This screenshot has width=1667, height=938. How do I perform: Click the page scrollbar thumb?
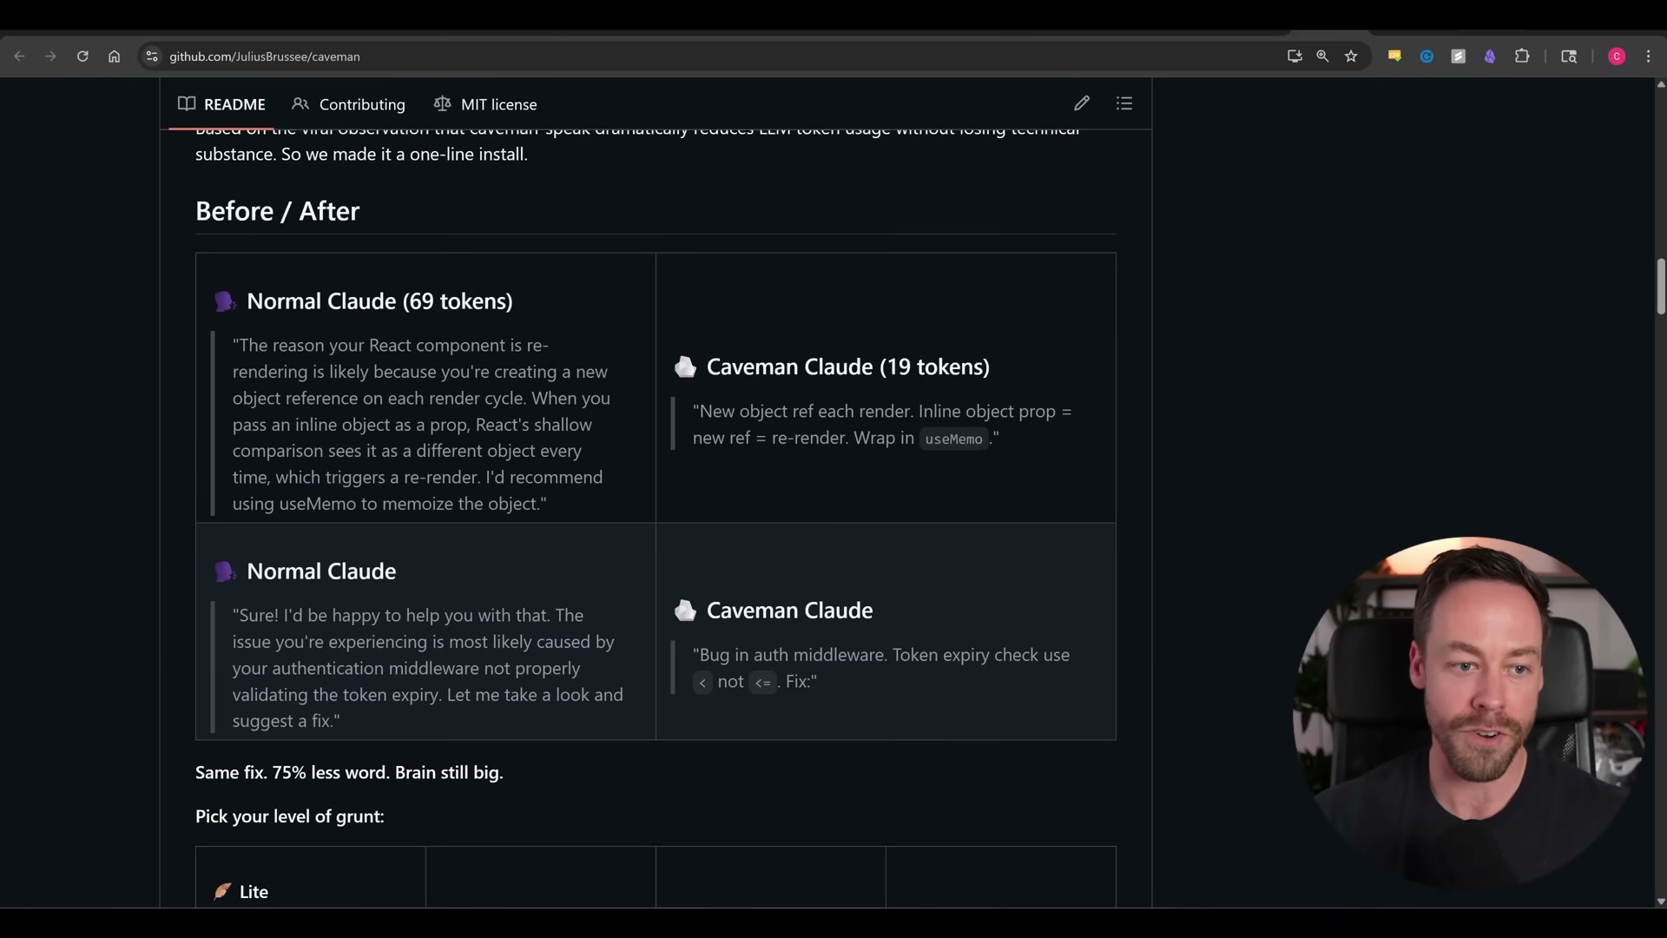click(1660, 287)
